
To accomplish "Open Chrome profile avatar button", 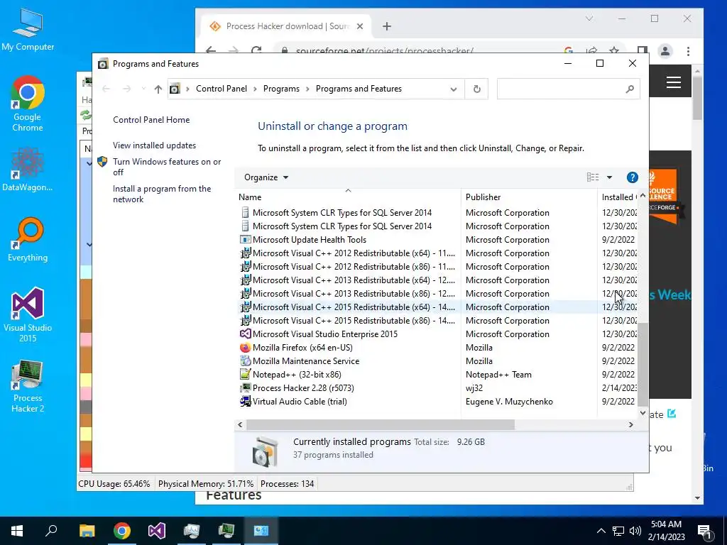I will (665, 51).
